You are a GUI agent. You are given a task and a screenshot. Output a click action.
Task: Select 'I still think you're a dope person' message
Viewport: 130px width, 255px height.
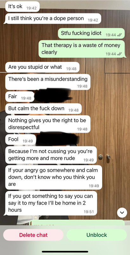click(53, 18)
